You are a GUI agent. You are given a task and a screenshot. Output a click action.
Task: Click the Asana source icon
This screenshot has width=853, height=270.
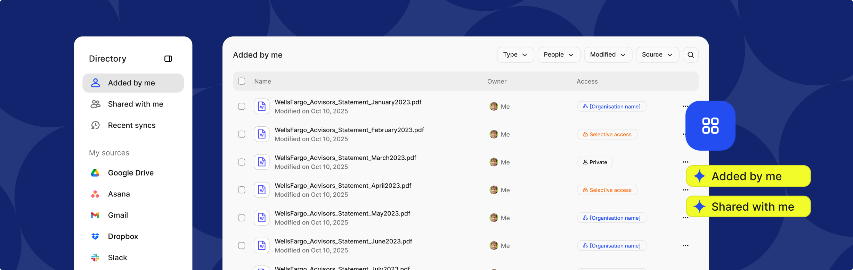coord(95,194)
